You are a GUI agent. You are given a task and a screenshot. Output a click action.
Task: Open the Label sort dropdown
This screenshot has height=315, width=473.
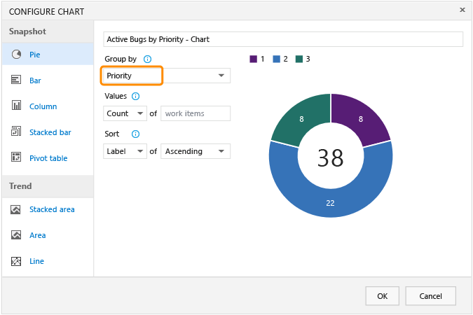(x=125, y=151)
